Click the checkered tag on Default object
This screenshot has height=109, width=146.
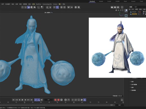click(x=144, y=12)
